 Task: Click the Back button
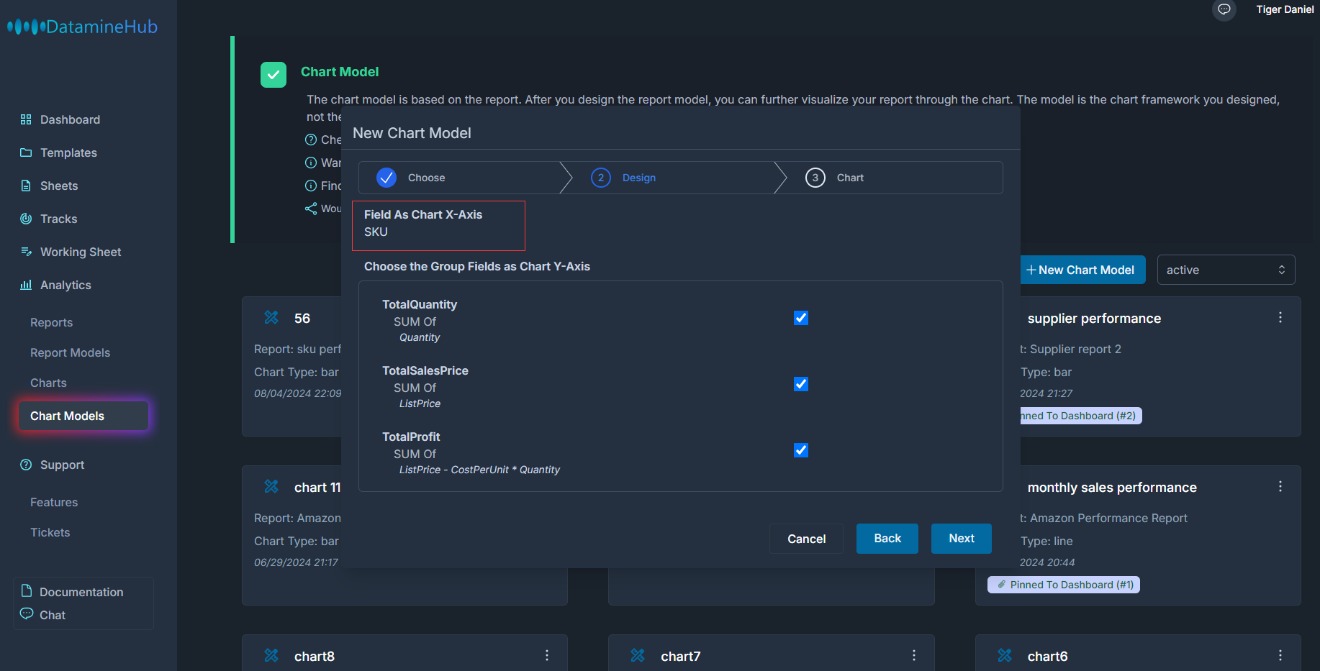coord(887,539)
